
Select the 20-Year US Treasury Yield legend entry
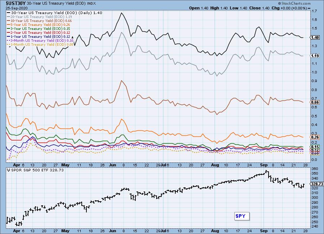coord(40,17)
